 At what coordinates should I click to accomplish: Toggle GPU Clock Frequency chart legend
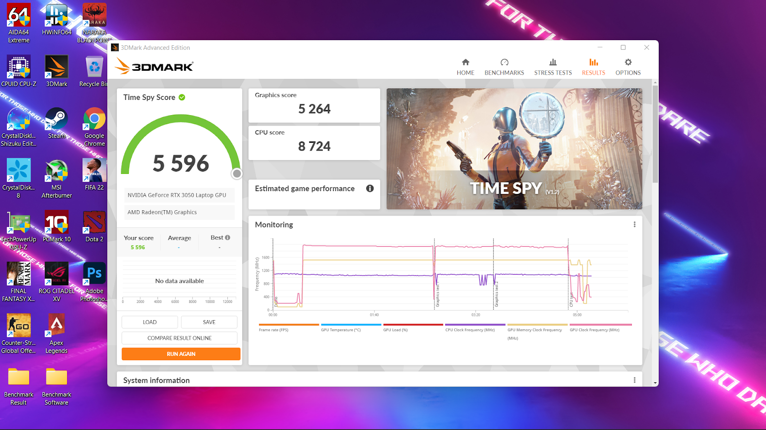(601, 328)
